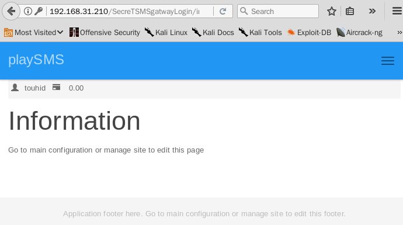Click the playSMS brand logo link
403x225 pixels.
click(x=36, y=60)
